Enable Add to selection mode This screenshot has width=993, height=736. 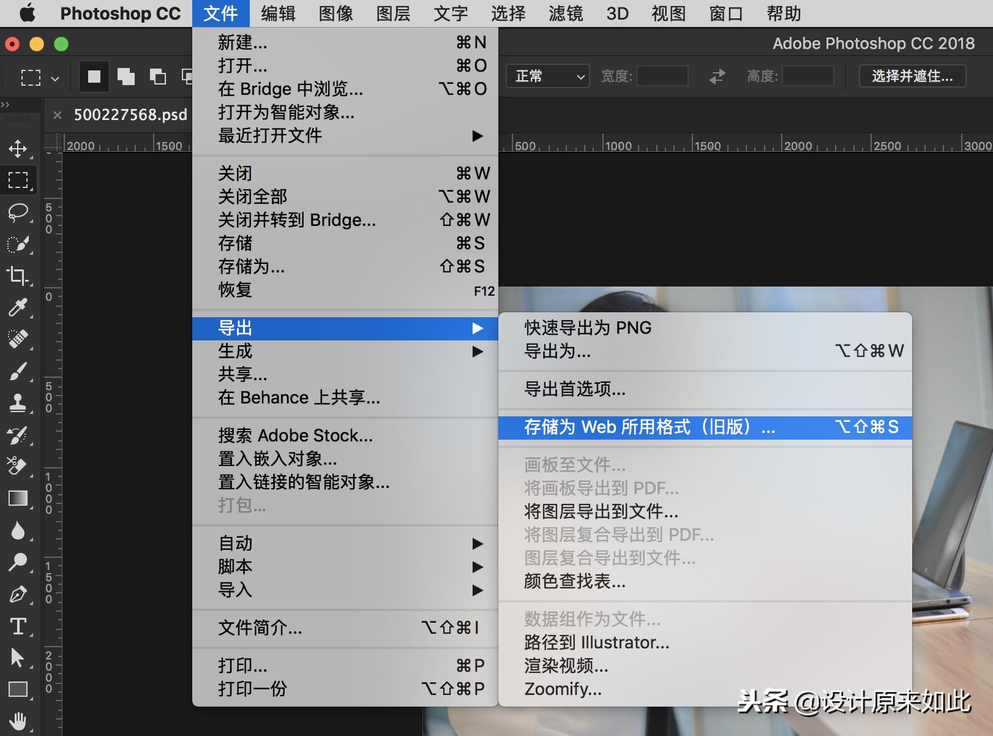tap(126, 77)
